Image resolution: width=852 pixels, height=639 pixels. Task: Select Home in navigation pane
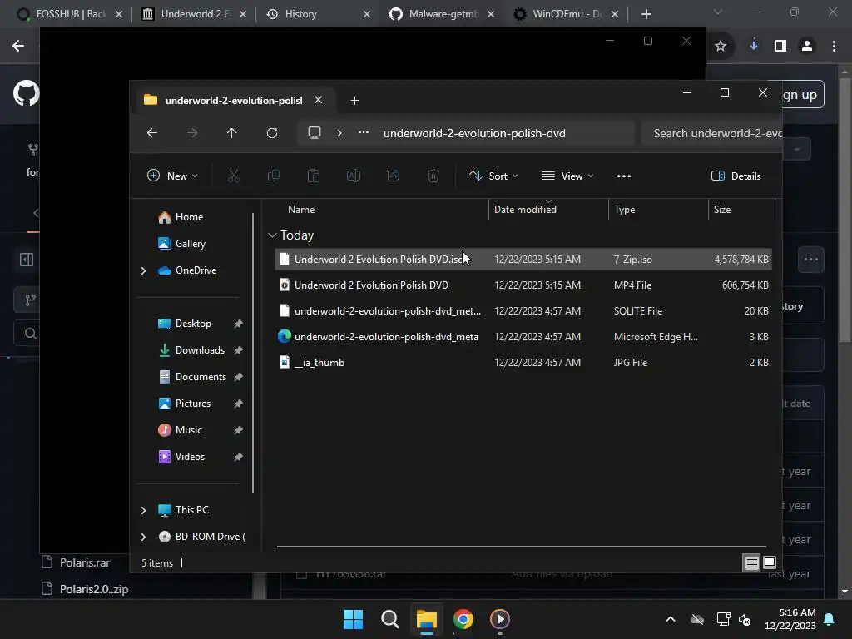point(181,217)
